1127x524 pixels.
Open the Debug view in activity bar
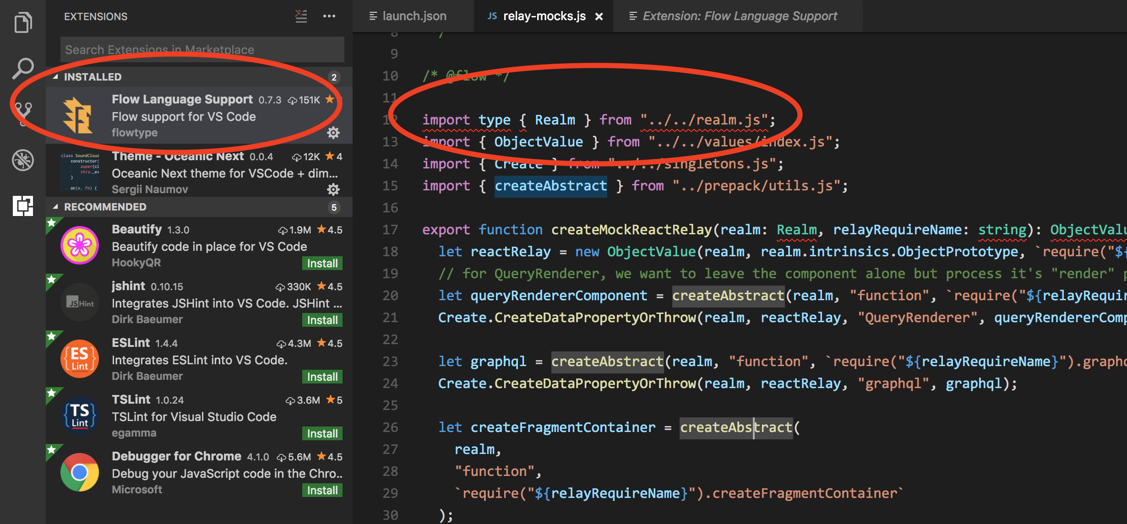(23, 160)
